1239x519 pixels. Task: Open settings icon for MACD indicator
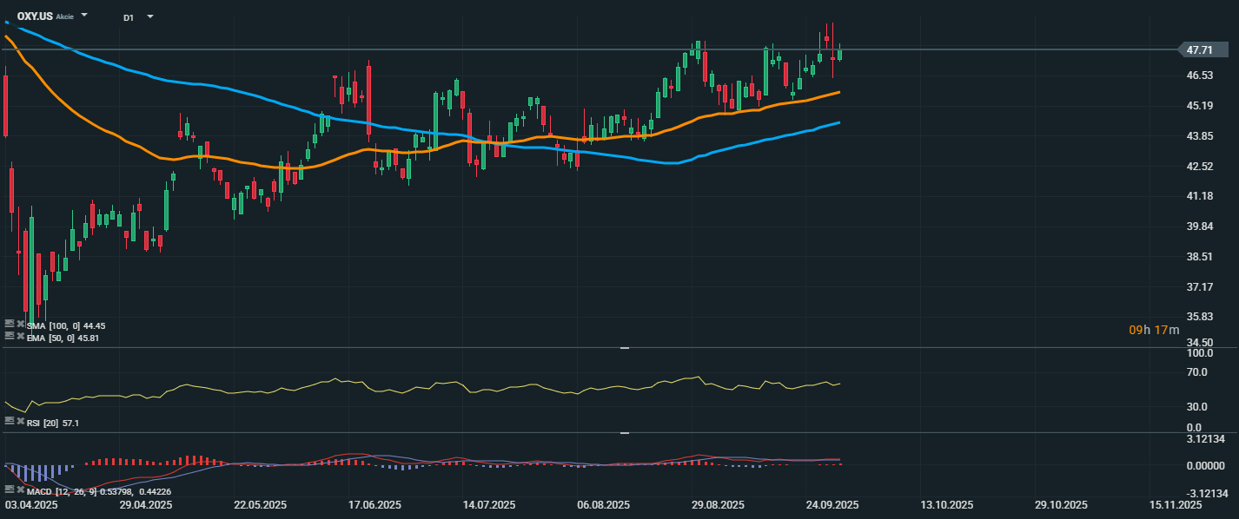(10, 491)
